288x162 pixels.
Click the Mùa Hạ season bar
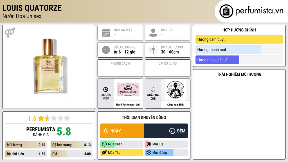click(166, 144)
